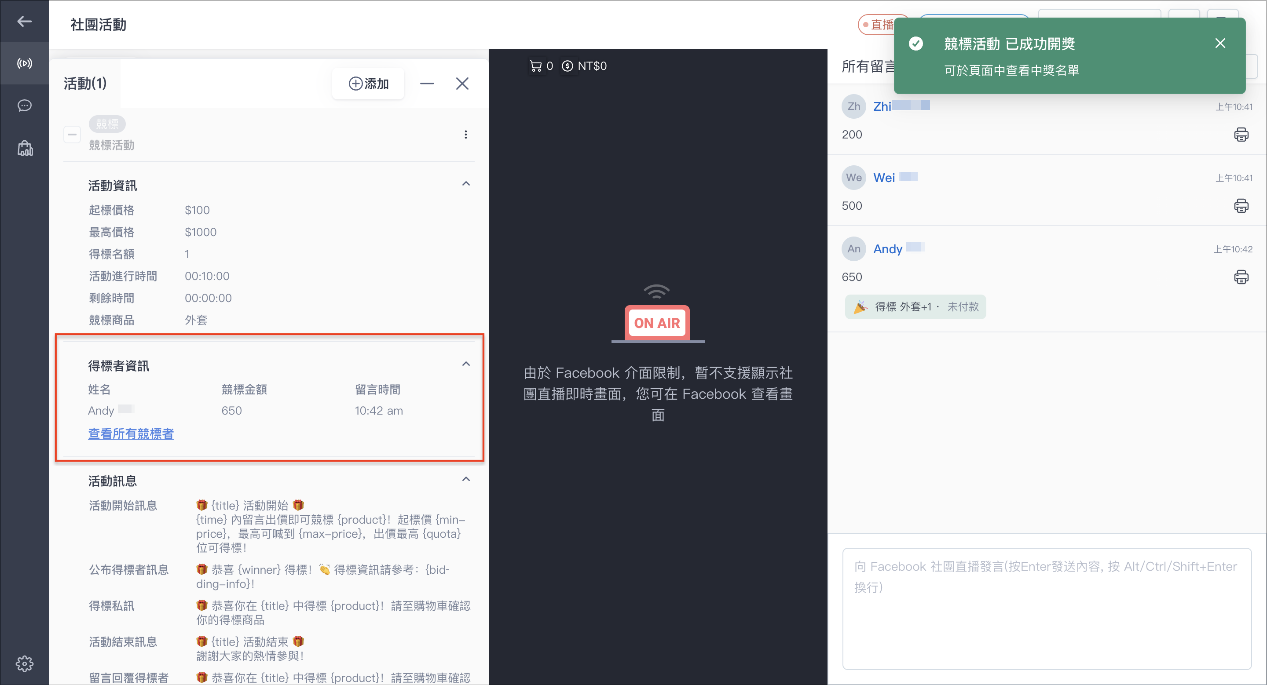Collapse the 競標活動 item with minus box
Image resolution: width=1267 pixels, height=685 pixels.
pos(72,134)
